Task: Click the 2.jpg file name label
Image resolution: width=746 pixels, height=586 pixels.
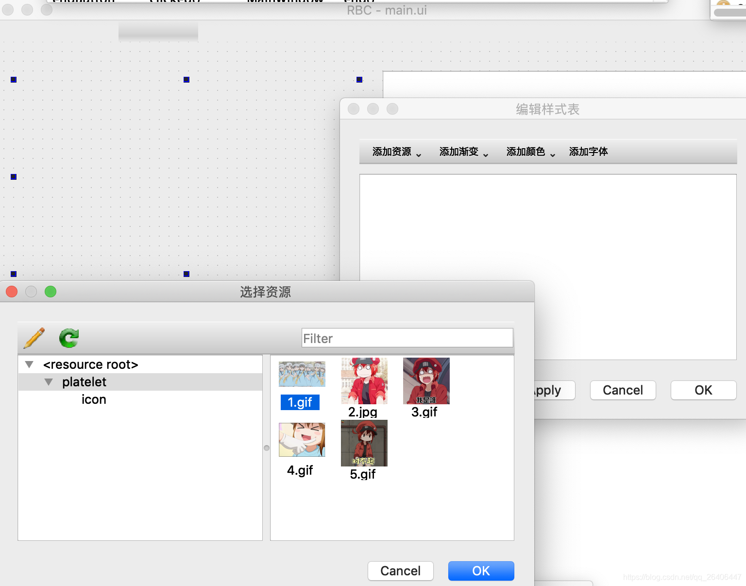Action: (x=363, y=412)
